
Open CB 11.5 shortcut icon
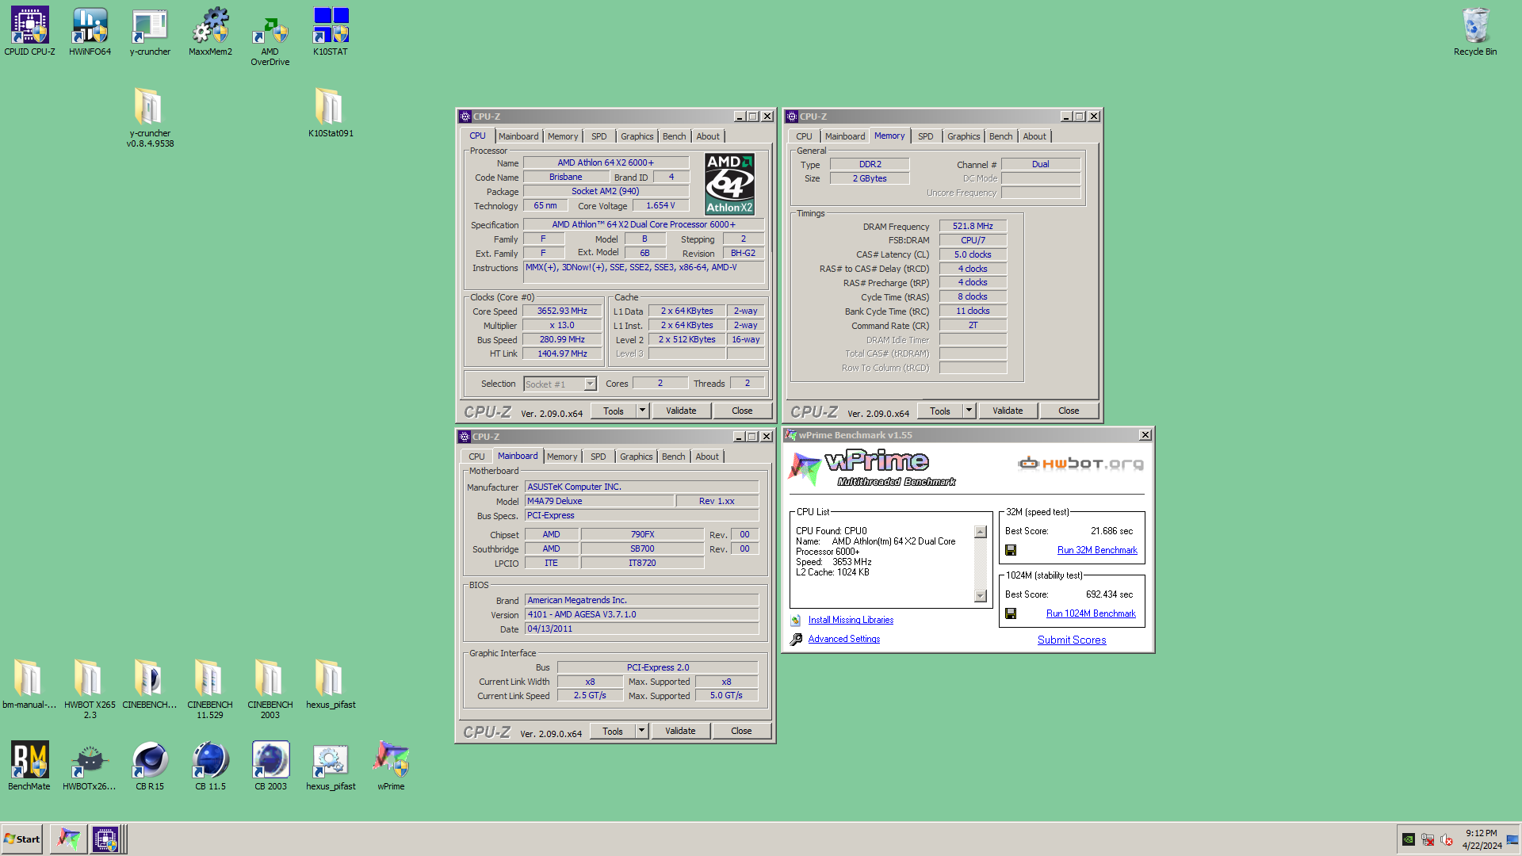point(210,766)
